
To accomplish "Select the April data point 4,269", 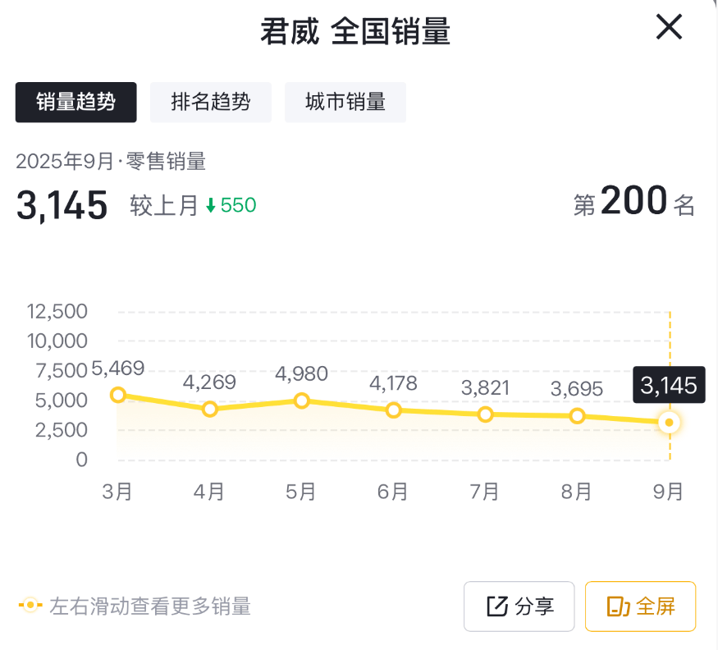I will (210, 409).
